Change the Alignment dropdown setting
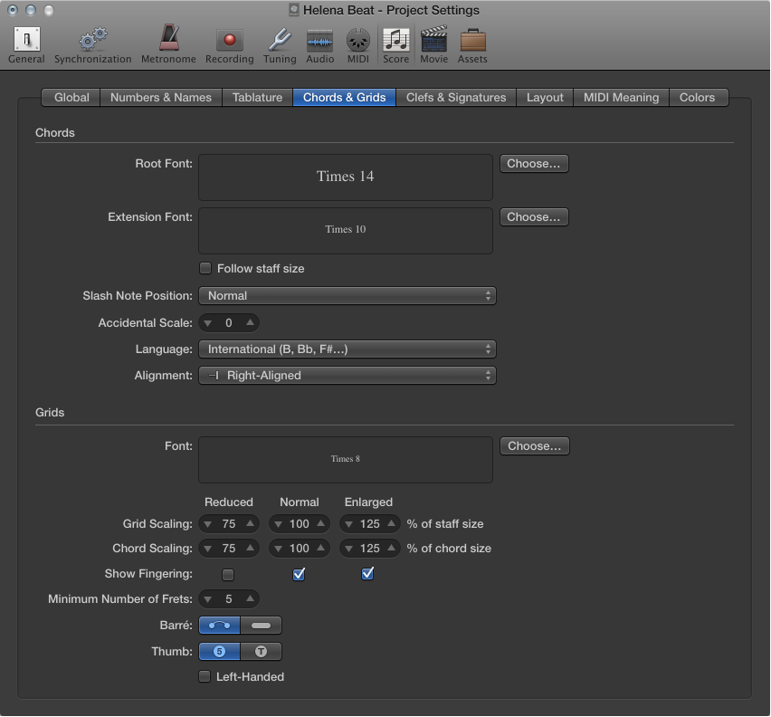 [x=347, y=375]
